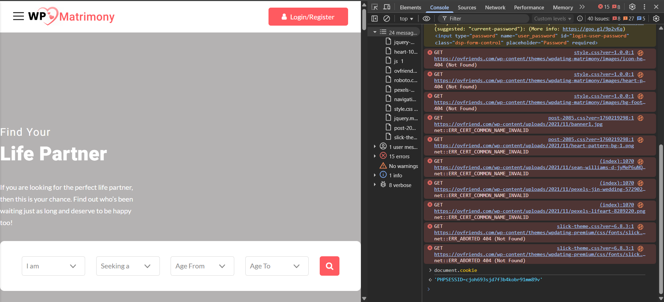Toggle the console sidebar panel icon
664x302 pixels.
[374, 18]
